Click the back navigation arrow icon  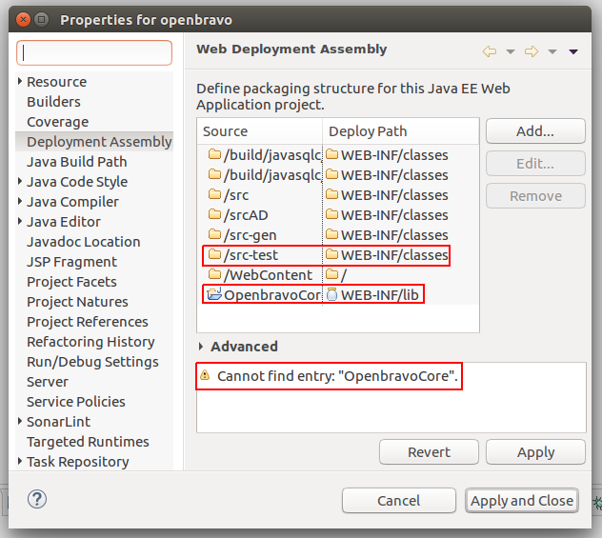click(490, 51)
